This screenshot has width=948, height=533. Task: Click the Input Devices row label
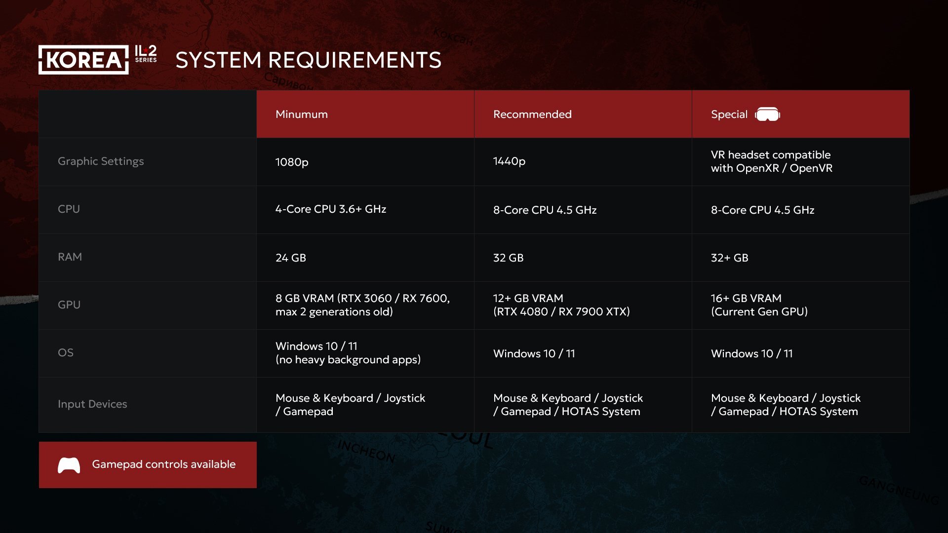[x=92, y=404]
